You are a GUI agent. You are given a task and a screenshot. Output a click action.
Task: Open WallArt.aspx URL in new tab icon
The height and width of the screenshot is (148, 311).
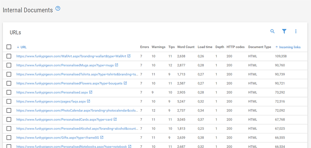(129, 56)
